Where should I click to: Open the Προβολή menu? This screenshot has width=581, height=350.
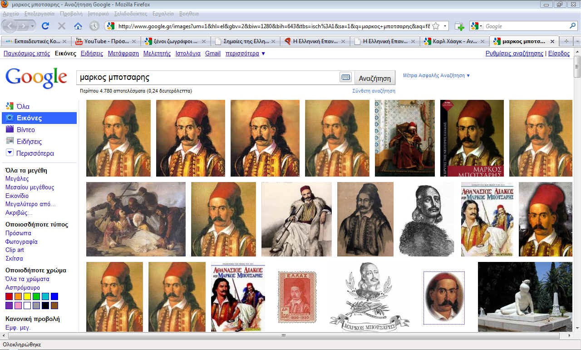tap(71, 14)
